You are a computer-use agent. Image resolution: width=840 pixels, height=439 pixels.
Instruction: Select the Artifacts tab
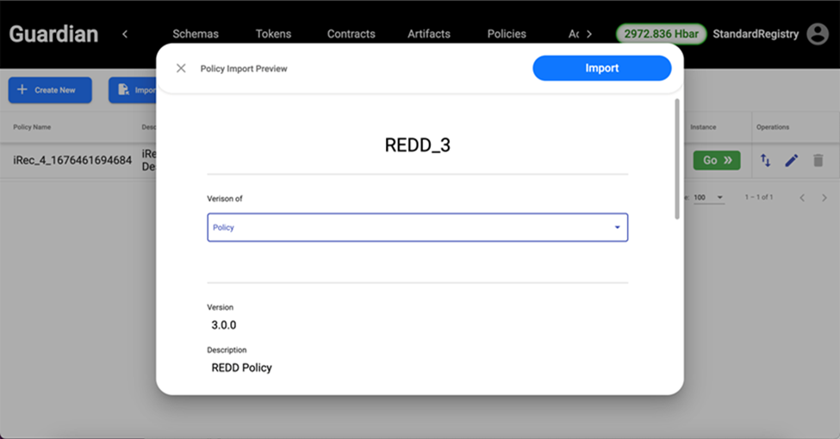pyautogui.click(x=429, y=34)
